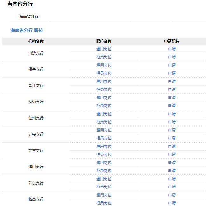Open 通用岗位 link for 昌江支行

pos(104,82)
